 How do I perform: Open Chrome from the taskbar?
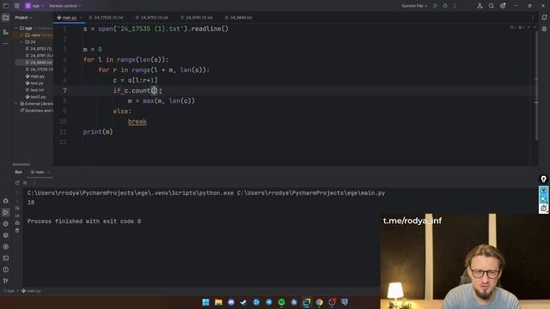click(x=319, y=302)
